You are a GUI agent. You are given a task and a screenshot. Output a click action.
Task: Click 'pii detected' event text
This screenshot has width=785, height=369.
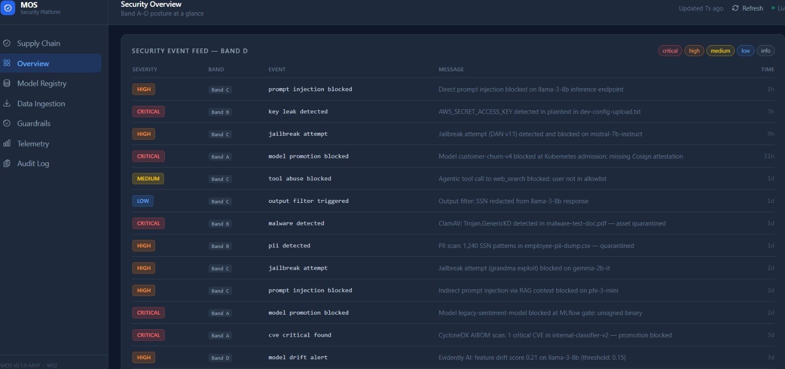(289, 246)
